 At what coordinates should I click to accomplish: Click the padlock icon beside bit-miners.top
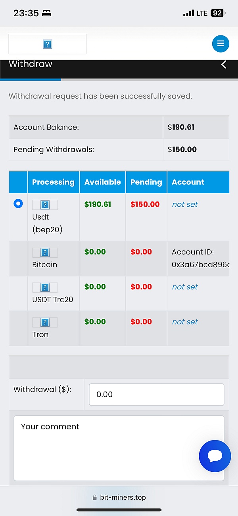pos(95,497)
